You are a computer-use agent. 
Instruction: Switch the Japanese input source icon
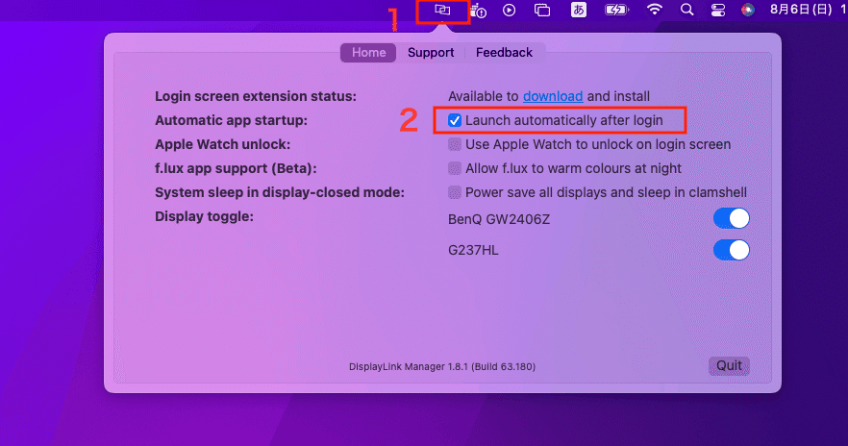click(x=579, y=10)
